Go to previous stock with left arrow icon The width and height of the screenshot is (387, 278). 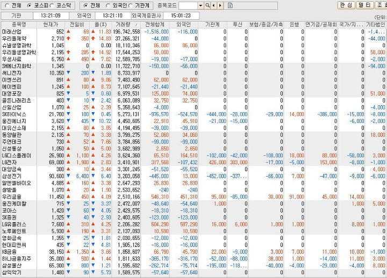[214, 5]
